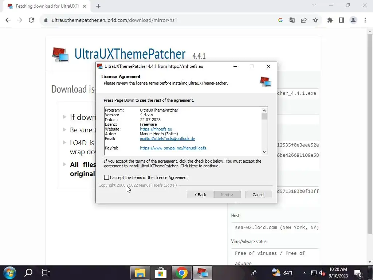Bookmark this page with star icon
The image size is (373, 280).
tap(315, 20)
